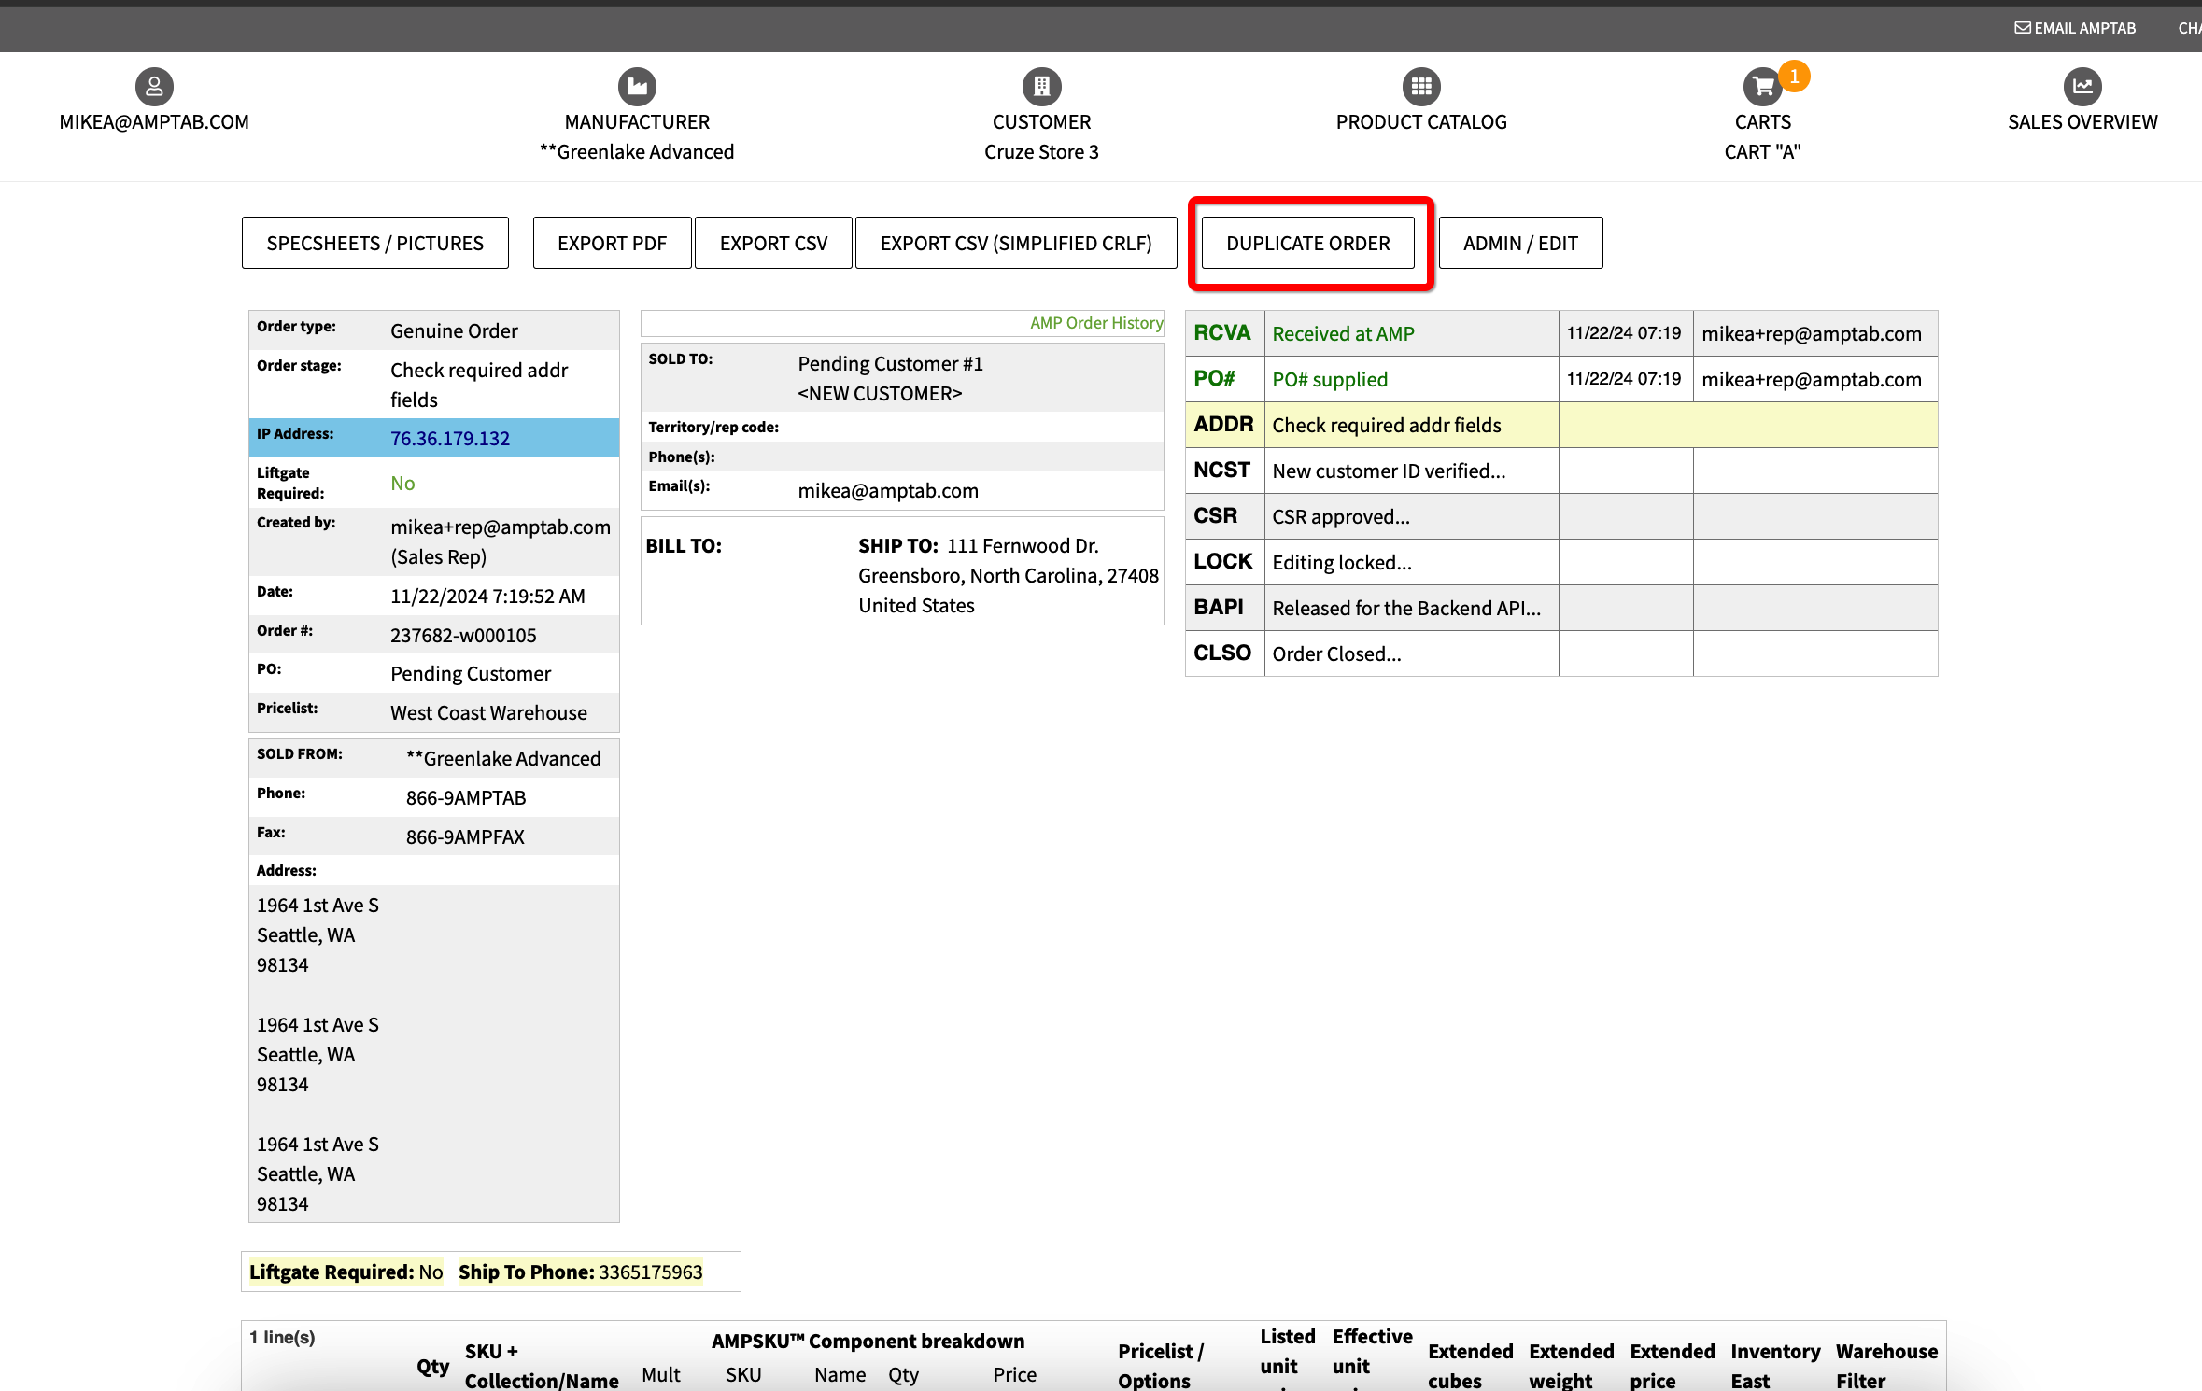2202x1391 pixels.
Task: Click the Email AMPTAB envelope icon
Action: (2022, 28)
